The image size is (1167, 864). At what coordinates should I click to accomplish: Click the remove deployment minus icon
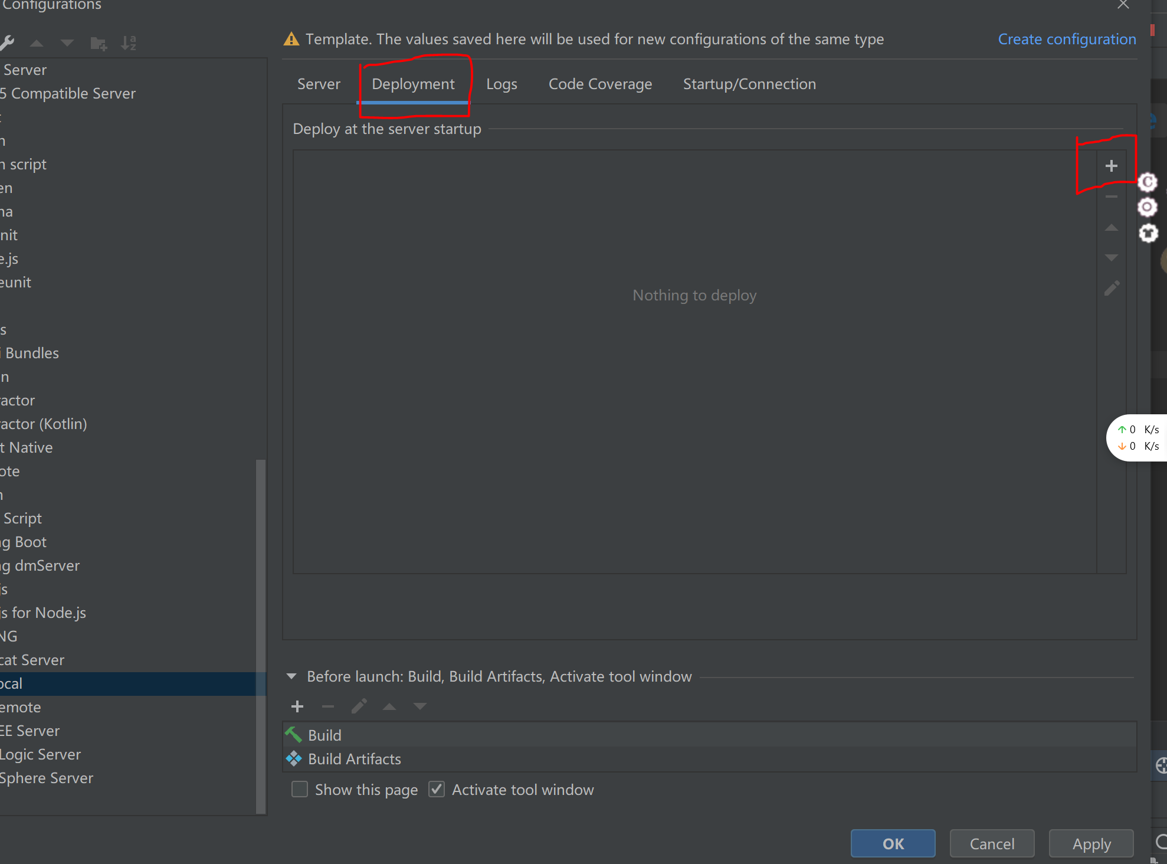[x=1111, y=197]
